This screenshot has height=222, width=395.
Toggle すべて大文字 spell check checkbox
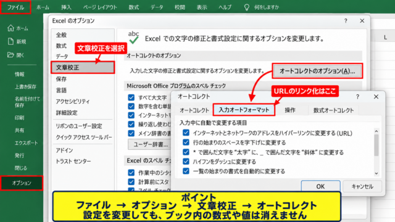coord(131,97)
